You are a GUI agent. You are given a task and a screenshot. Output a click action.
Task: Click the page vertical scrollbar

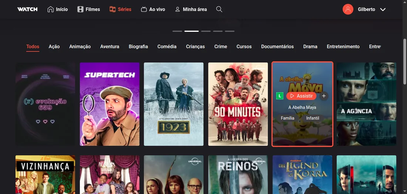405,61
